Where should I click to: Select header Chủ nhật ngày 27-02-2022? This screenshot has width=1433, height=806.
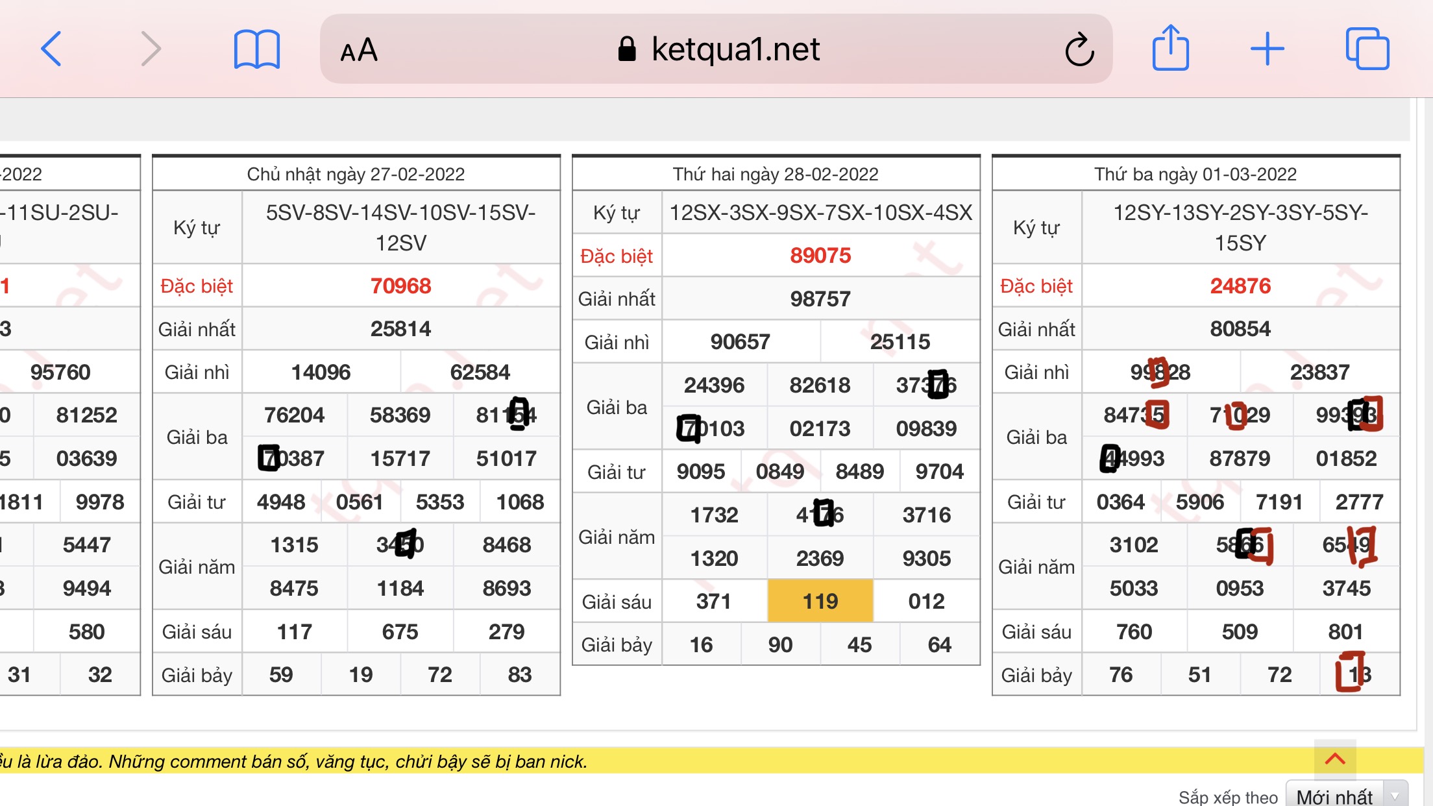356,174
